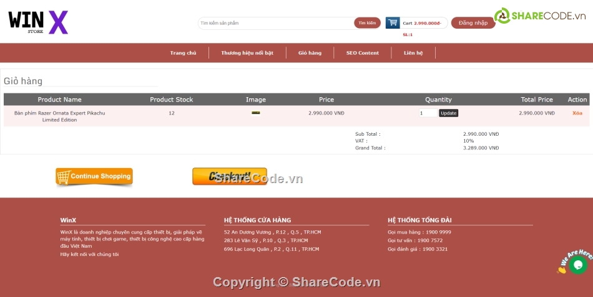Click Gọi mua hàng 1900 9999
Image resolution: width=593 pixels, height=297 pixels.
tap(419, 232)
